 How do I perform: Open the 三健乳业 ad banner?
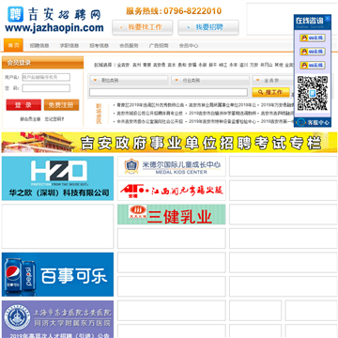(x=172, y=214)
